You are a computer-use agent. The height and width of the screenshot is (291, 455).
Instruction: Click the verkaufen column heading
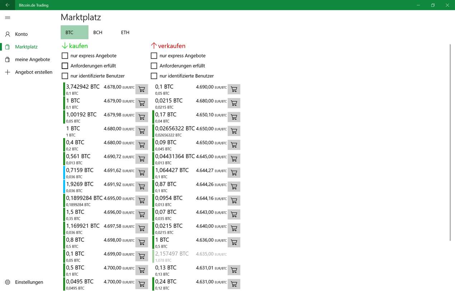pyautogui.click(x=168, y=46)
